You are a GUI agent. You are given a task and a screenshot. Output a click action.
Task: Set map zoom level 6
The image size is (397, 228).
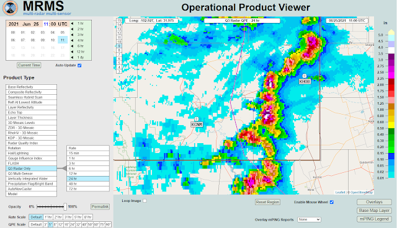point(119,59)
